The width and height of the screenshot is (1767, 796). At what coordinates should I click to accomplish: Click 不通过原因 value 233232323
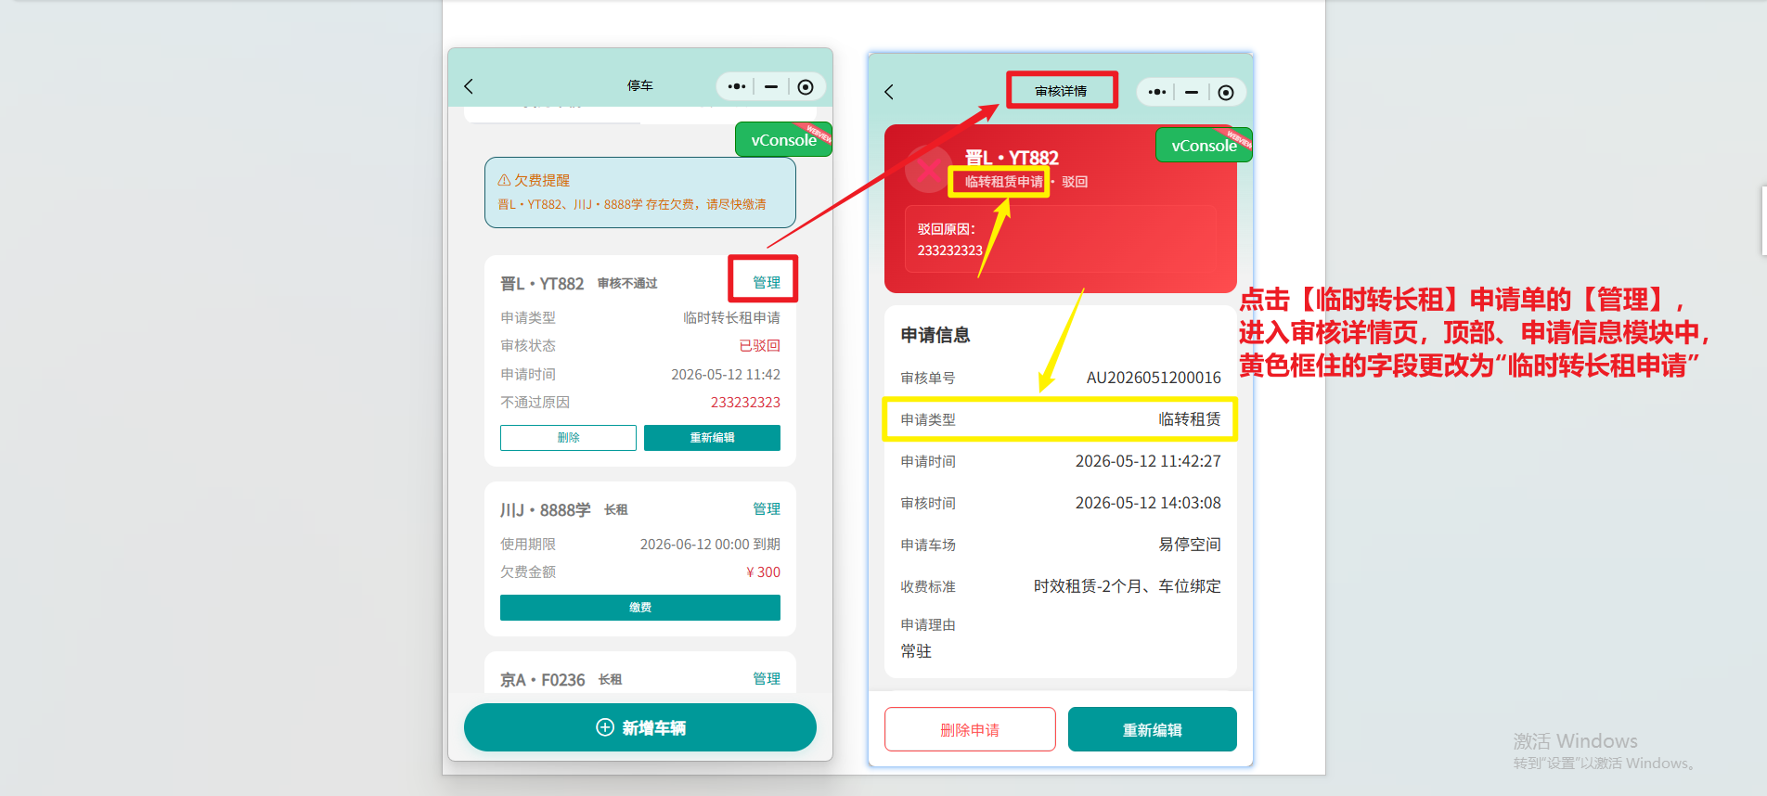745,402
